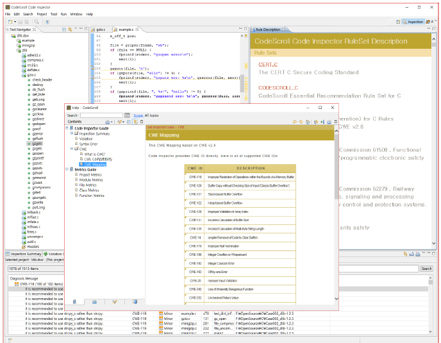Click the Search button in violations panel
Screen dimensions: 441x343
427,269
